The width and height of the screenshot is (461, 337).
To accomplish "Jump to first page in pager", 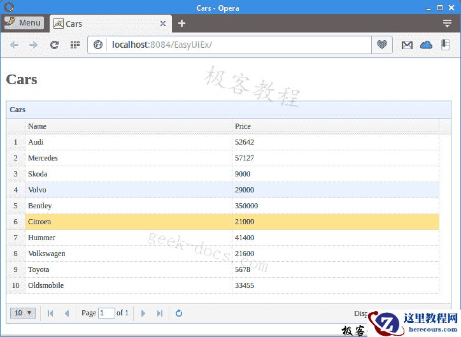I will click(50, 313).
